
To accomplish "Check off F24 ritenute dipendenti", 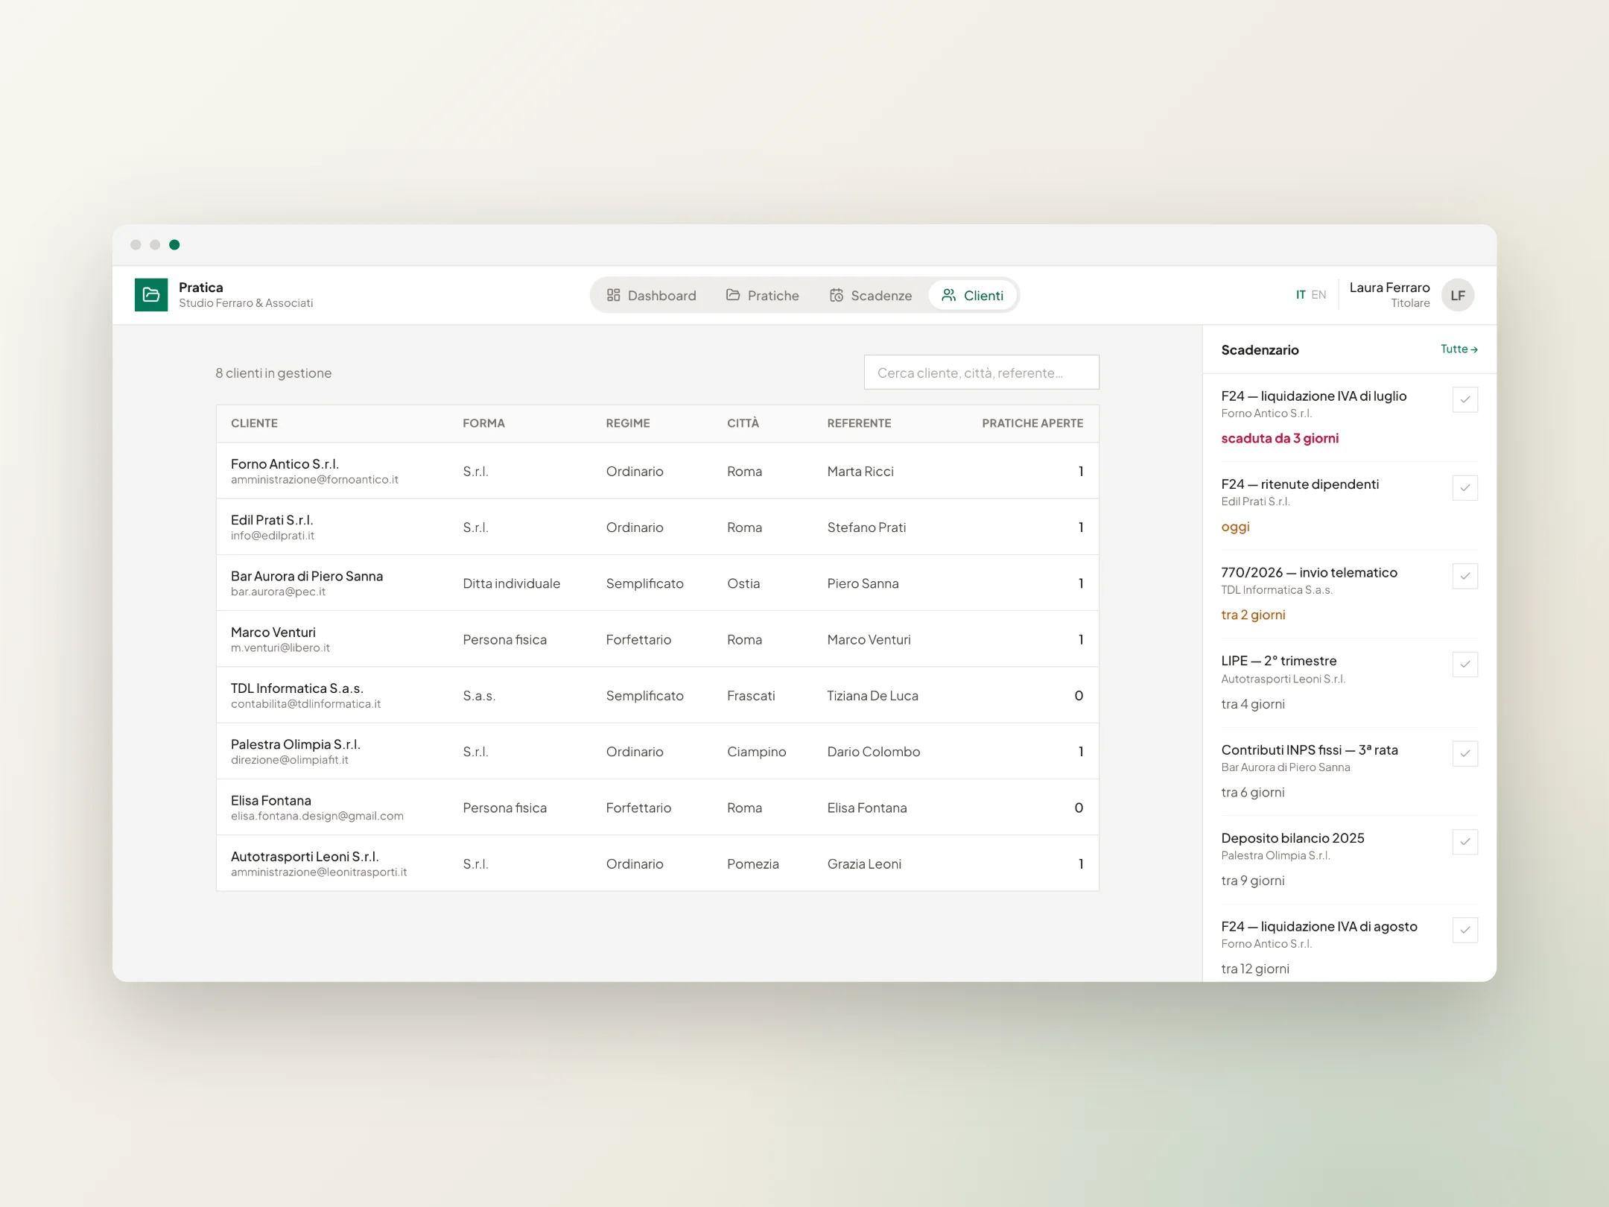I will (x=1464, y=488).
